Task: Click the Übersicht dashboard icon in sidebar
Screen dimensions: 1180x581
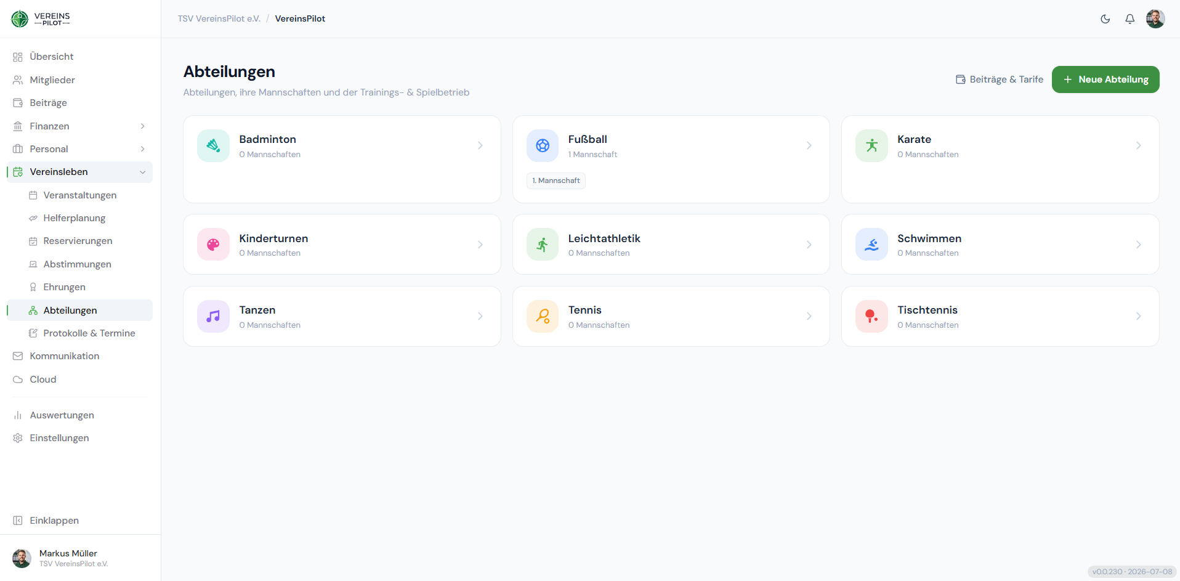Action: [x=18, y=57]
